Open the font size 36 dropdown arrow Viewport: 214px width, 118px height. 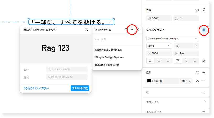tap(196, 46)
